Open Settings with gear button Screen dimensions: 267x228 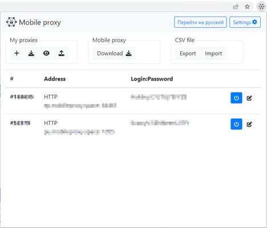(245, 22)
